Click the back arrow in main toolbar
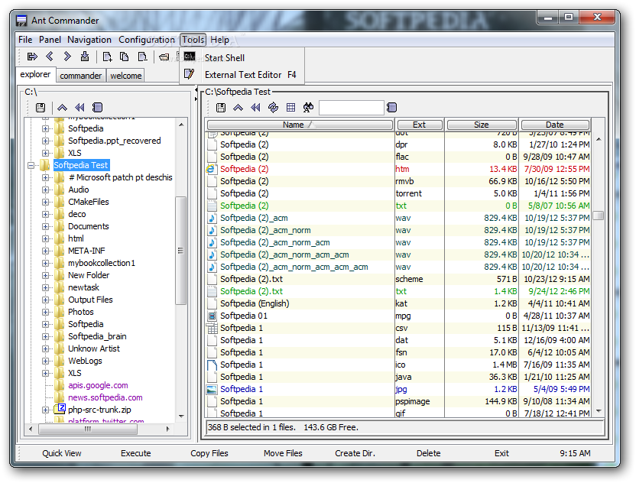 tap(50, 57)
